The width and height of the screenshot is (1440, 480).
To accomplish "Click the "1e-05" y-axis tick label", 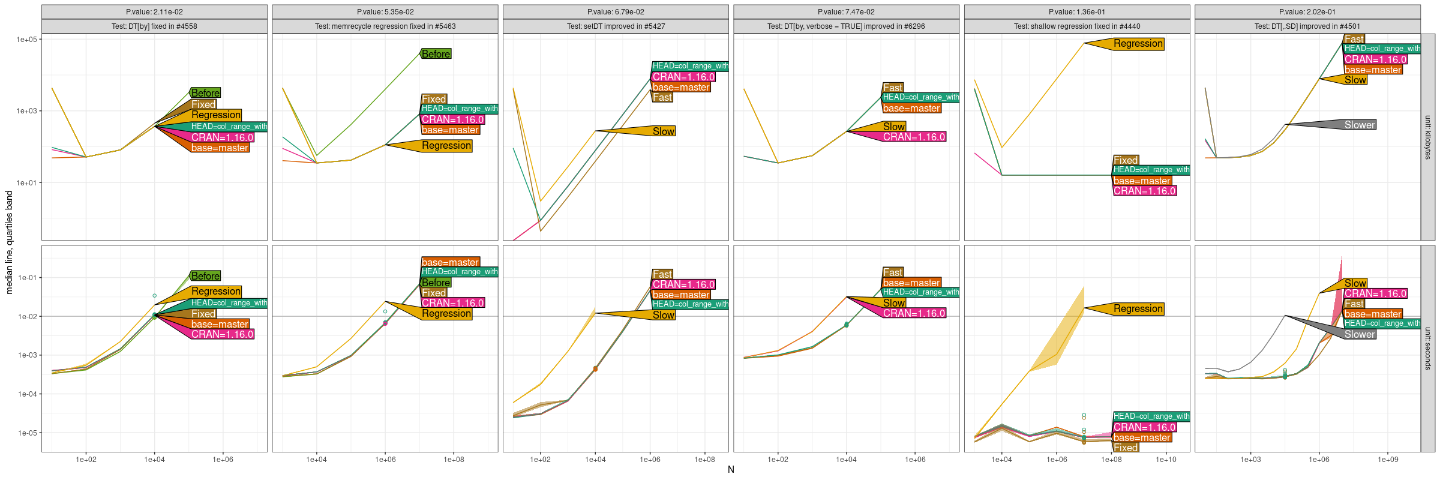I will [x=27, y=433].
